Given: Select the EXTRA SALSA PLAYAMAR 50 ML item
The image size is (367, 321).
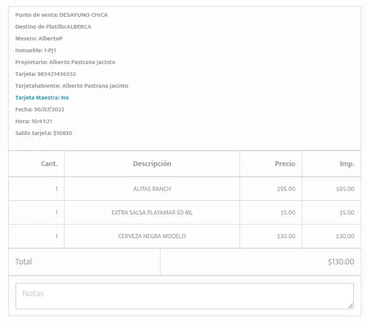Looking at the screenshot, I should pyautogui.click(x=152, y=213).
